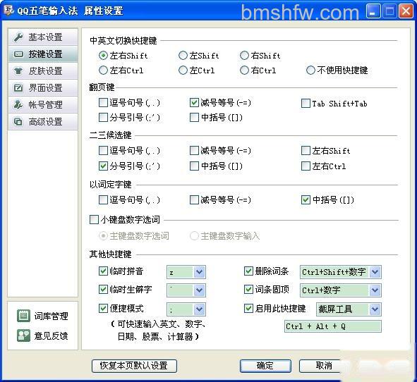Go to the 帐号管理 tab

43,104
